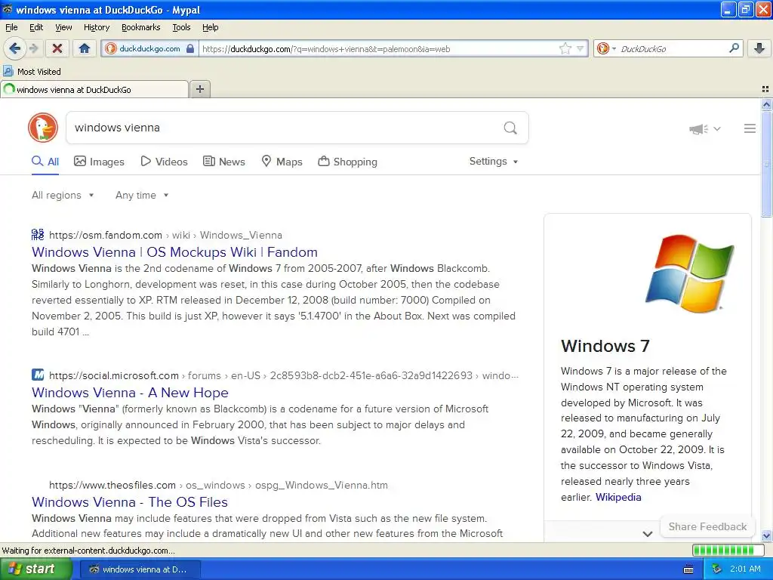
Task: Click the page scrollbar down arrow
Action: coord(766,535)
